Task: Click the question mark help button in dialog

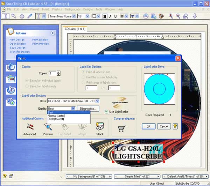Action: [175, 126]
